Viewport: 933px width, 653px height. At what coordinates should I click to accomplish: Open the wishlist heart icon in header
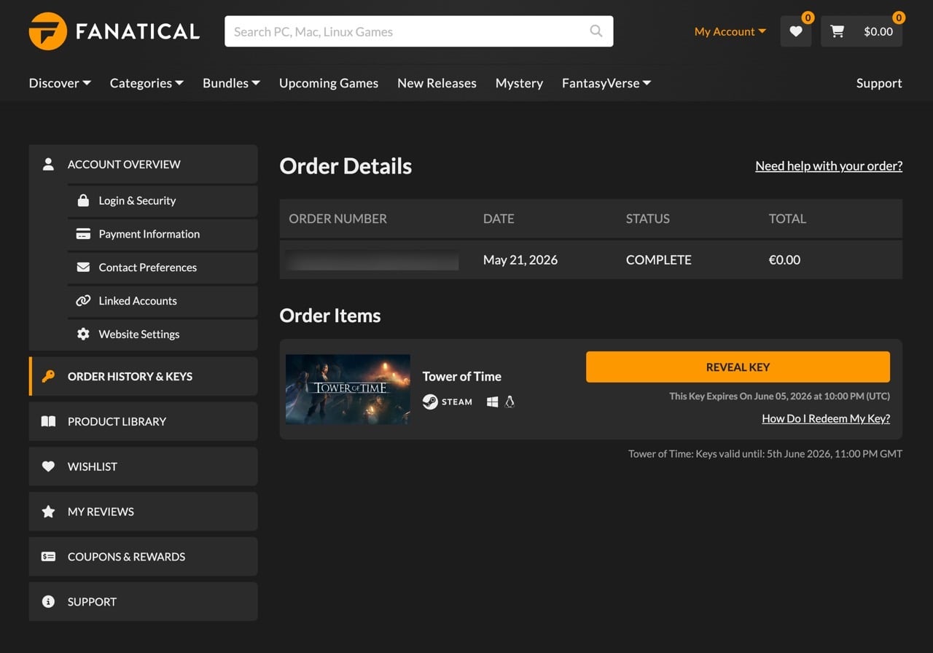coord(796,31)
